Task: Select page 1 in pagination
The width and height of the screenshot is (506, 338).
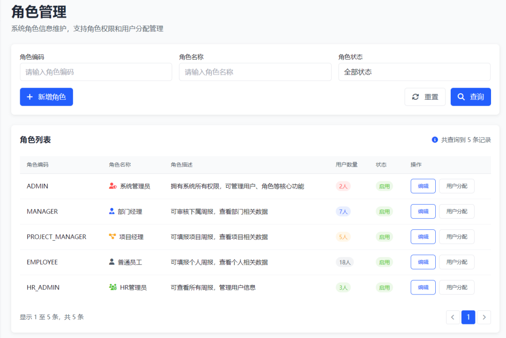Action: tap(468, 317)
